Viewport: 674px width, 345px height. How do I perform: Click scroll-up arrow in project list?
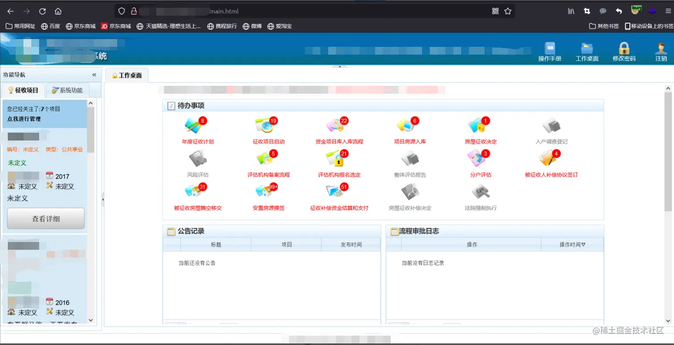(x=90, y=103)
